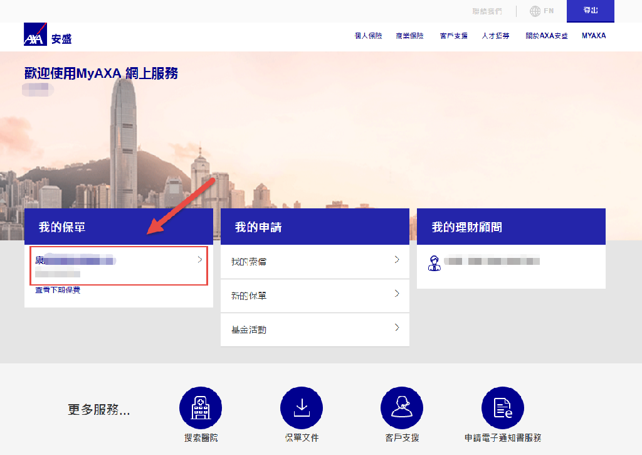The image size is (642, 455).
Task: Click the 保單文件 label
Action: [x=302, y=438]
